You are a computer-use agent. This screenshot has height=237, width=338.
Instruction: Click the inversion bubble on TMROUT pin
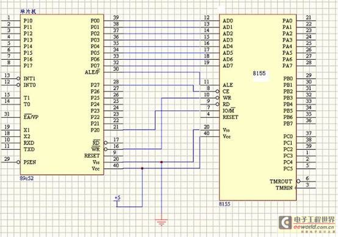coord(298,181)
